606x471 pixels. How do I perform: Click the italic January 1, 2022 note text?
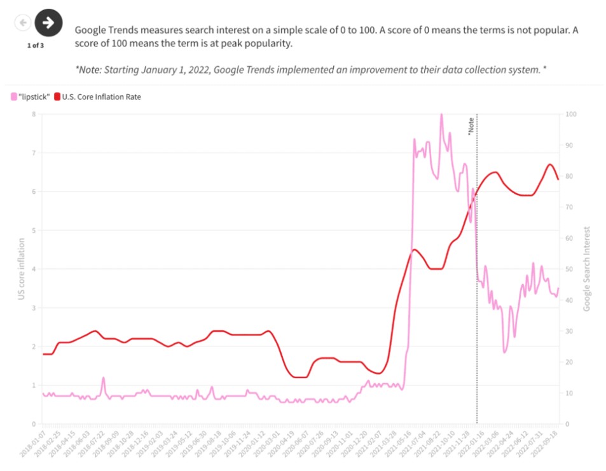(x=311, y=69)
